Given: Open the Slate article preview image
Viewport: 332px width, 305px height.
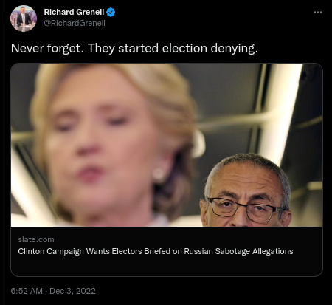Looking at the screenshot, I should (x=167, y=145).
